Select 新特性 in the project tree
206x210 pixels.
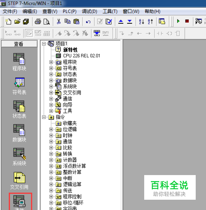[70, 50]
